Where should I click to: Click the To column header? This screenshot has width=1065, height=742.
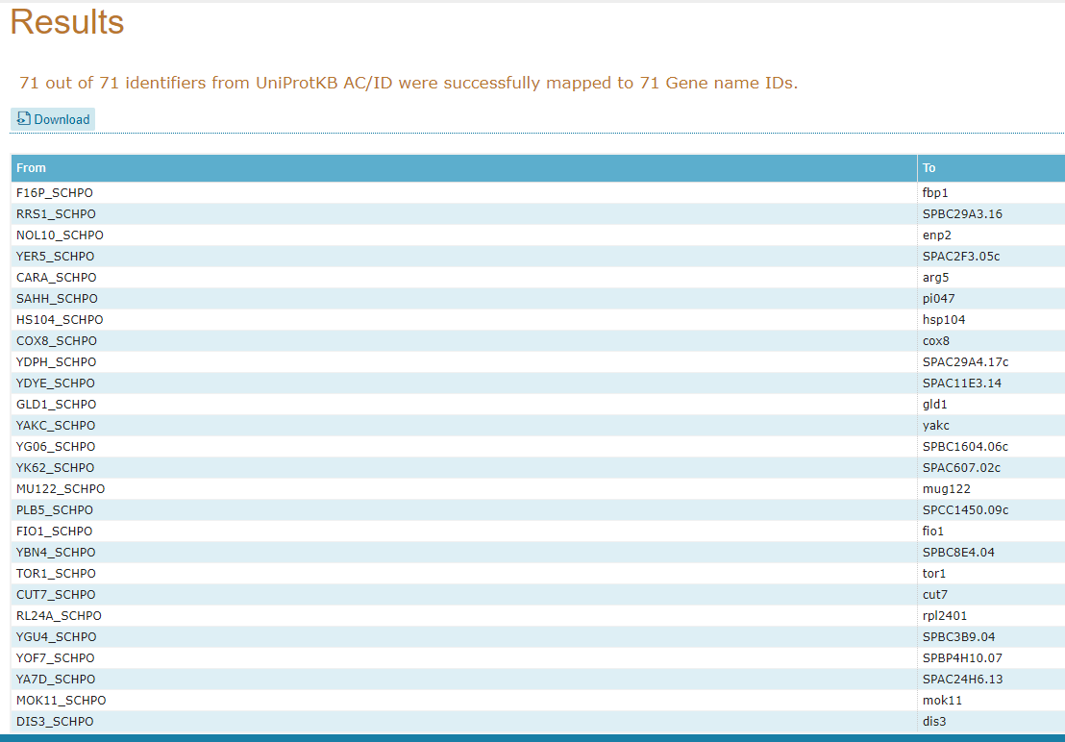(x=929, y=168)
